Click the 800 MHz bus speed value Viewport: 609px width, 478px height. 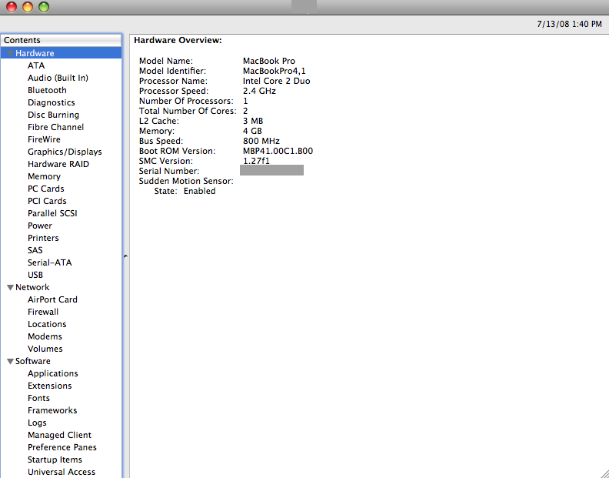[x=261, y=141]
